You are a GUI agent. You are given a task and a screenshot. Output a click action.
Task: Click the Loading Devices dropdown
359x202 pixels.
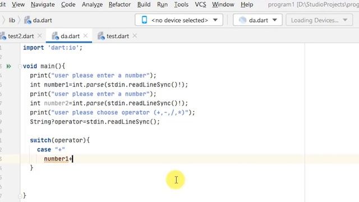pos(319,20)
